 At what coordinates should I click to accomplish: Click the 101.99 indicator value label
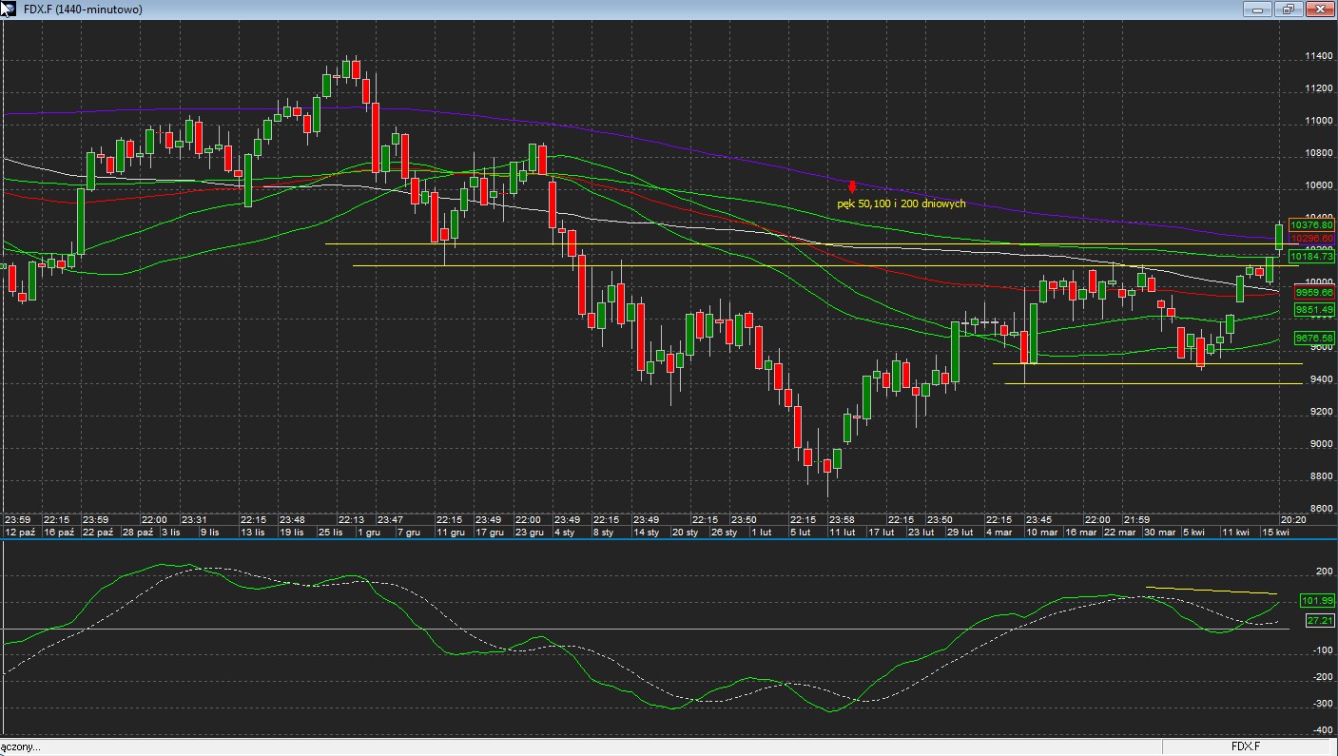pyautogui.click(x=1319, y=600)
